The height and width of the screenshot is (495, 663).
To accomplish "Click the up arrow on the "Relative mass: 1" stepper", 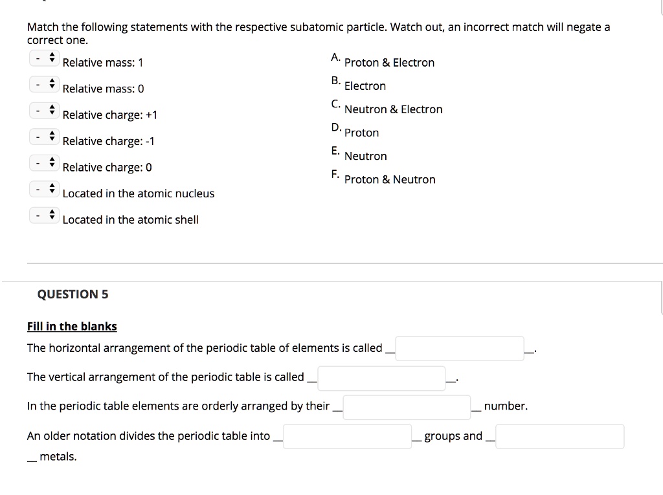I will coord(52,54).
